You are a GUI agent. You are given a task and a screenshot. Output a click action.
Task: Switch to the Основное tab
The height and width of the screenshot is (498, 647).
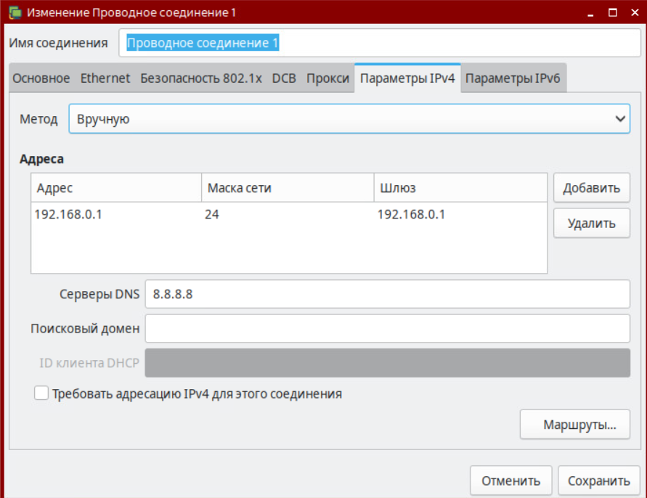click(x=41, y=78)
